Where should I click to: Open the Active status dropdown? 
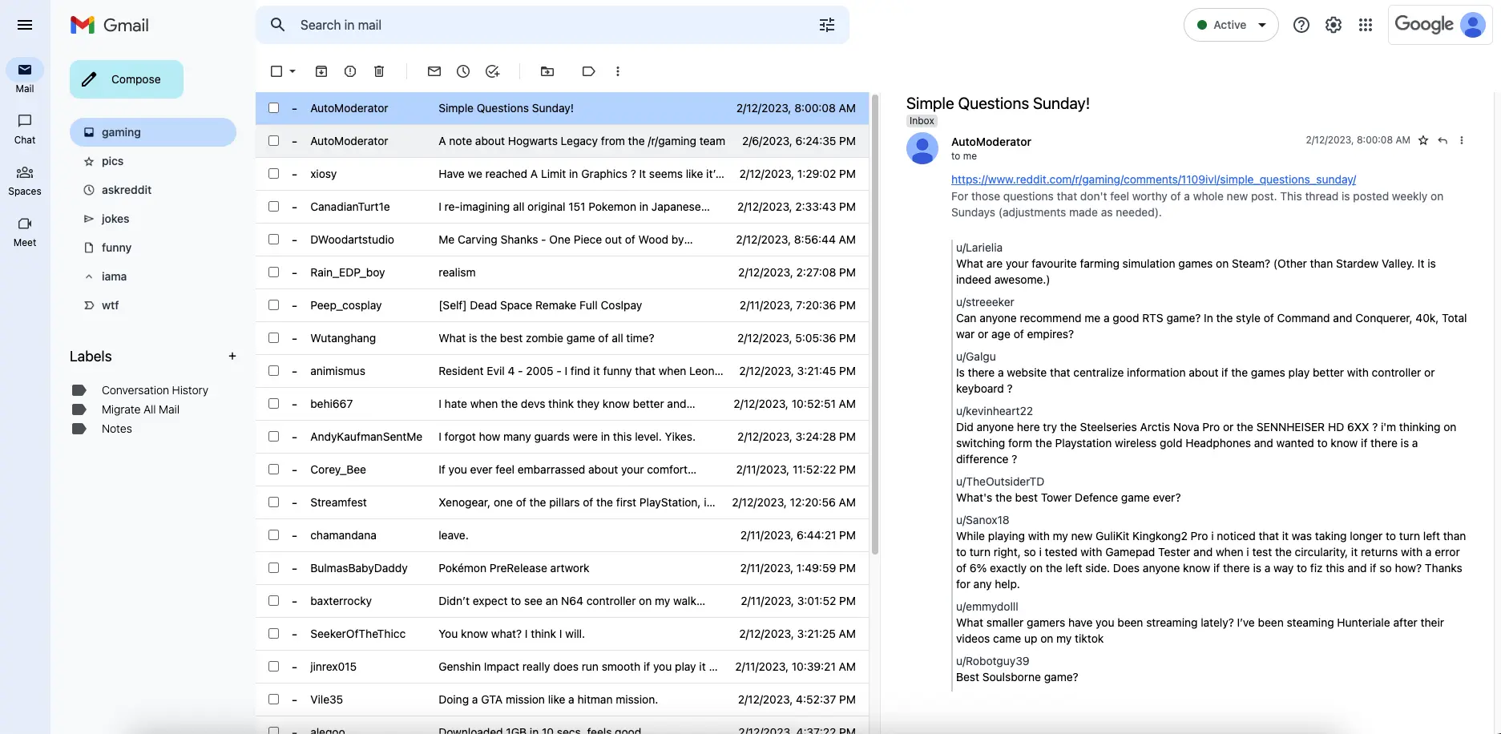point(1231,25)
